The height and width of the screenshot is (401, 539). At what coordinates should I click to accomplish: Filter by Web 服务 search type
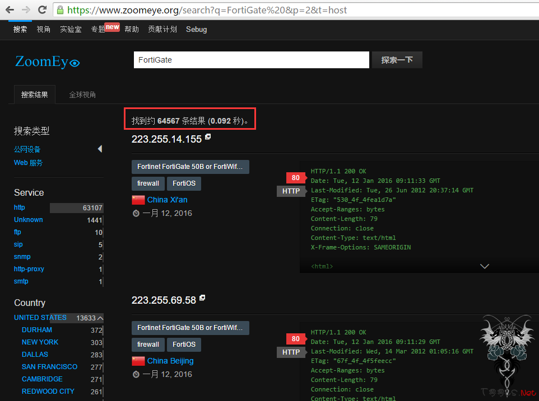(28, 163)
